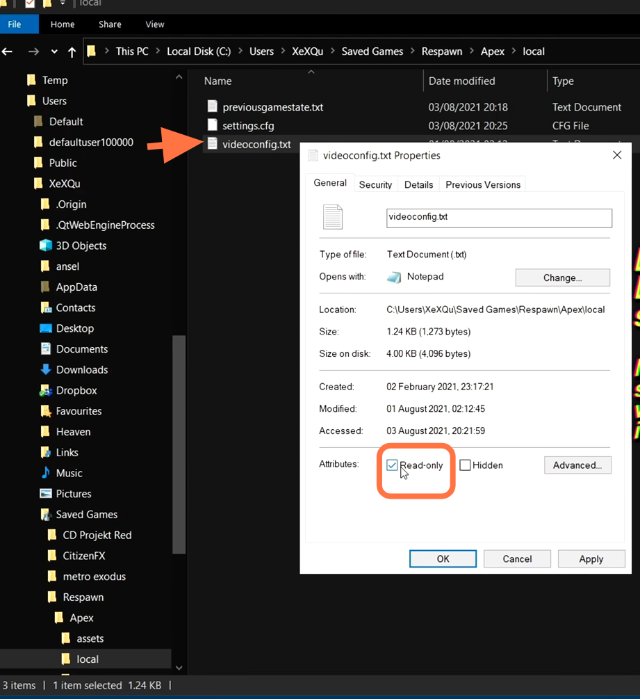Screen dimensions: 640x699
Task: Jump to Saved Games breadcrumb
Action: click(x=372, y=51)
